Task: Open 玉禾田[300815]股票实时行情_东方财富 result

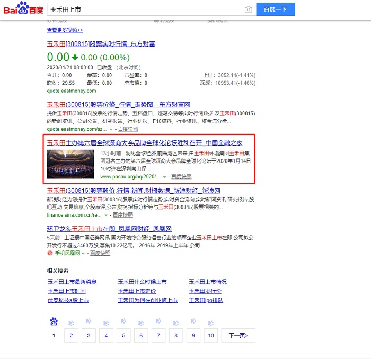Action: click(101, 44)
